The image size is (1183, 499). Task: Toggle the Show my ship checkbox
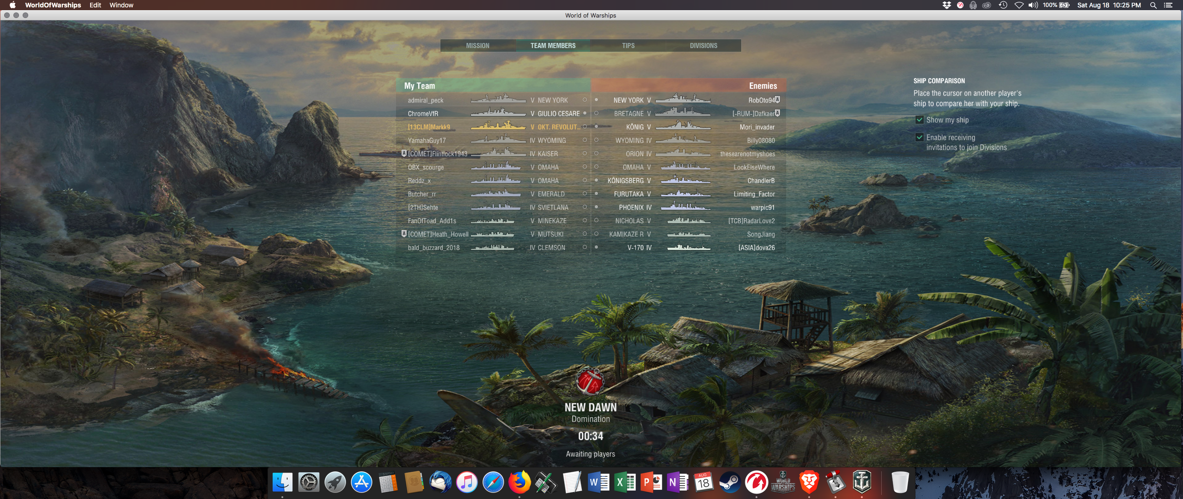pyautogui.click(x=920, y=120)
